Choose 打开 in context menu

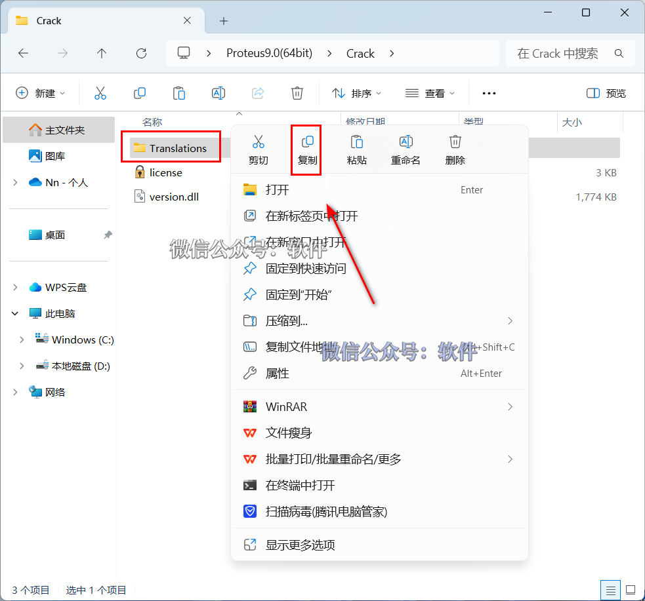379,190
